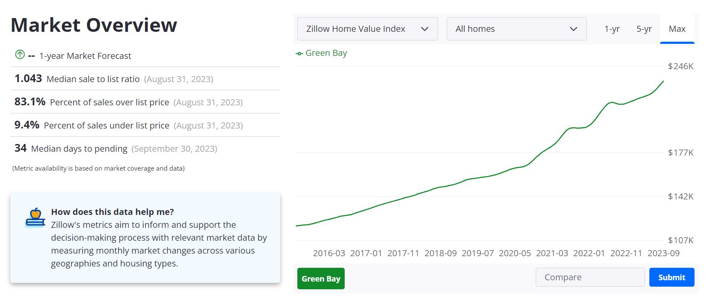Open the Zillow Home Value Index selector
The image size is (707, 297).
click(367, 29)
